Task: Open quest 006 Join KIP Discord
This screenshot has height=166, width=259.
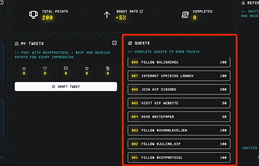Action: coord(179,89)
